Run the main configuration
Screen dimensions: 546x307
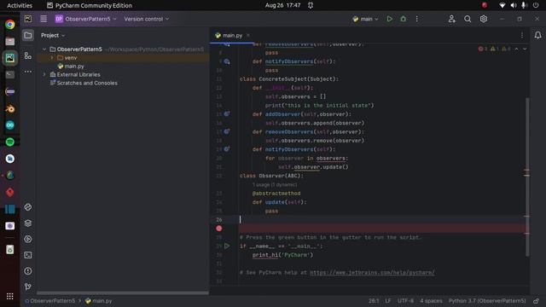(x=389, y=19)
